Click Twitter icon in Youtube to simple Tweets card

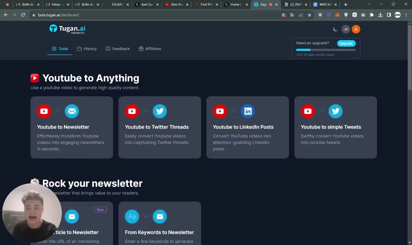336,111
